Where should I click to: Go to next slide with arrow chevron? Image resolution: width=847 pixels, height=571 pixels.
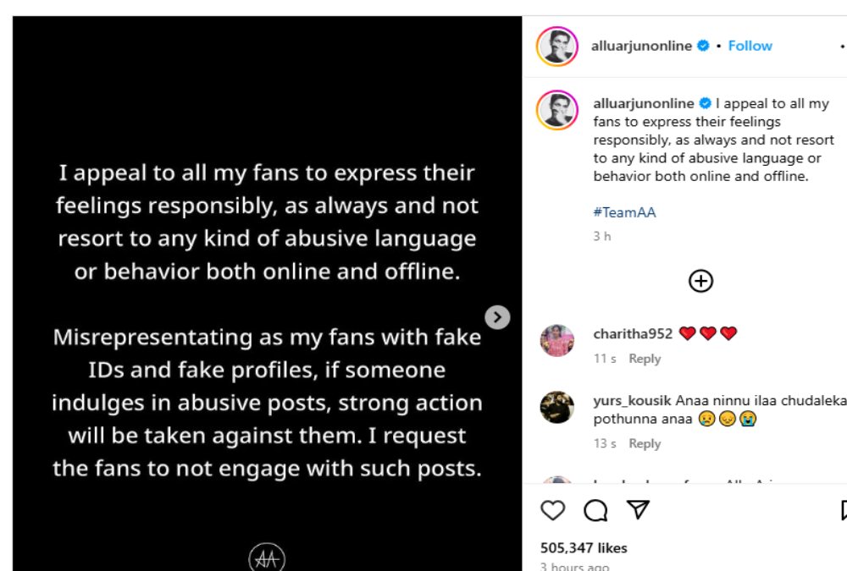[x=497, y=316]
